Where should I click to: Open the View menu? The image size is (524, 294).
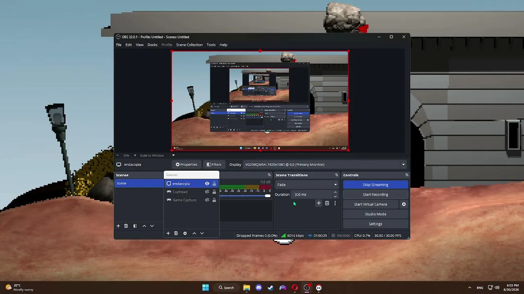(140, 45)
